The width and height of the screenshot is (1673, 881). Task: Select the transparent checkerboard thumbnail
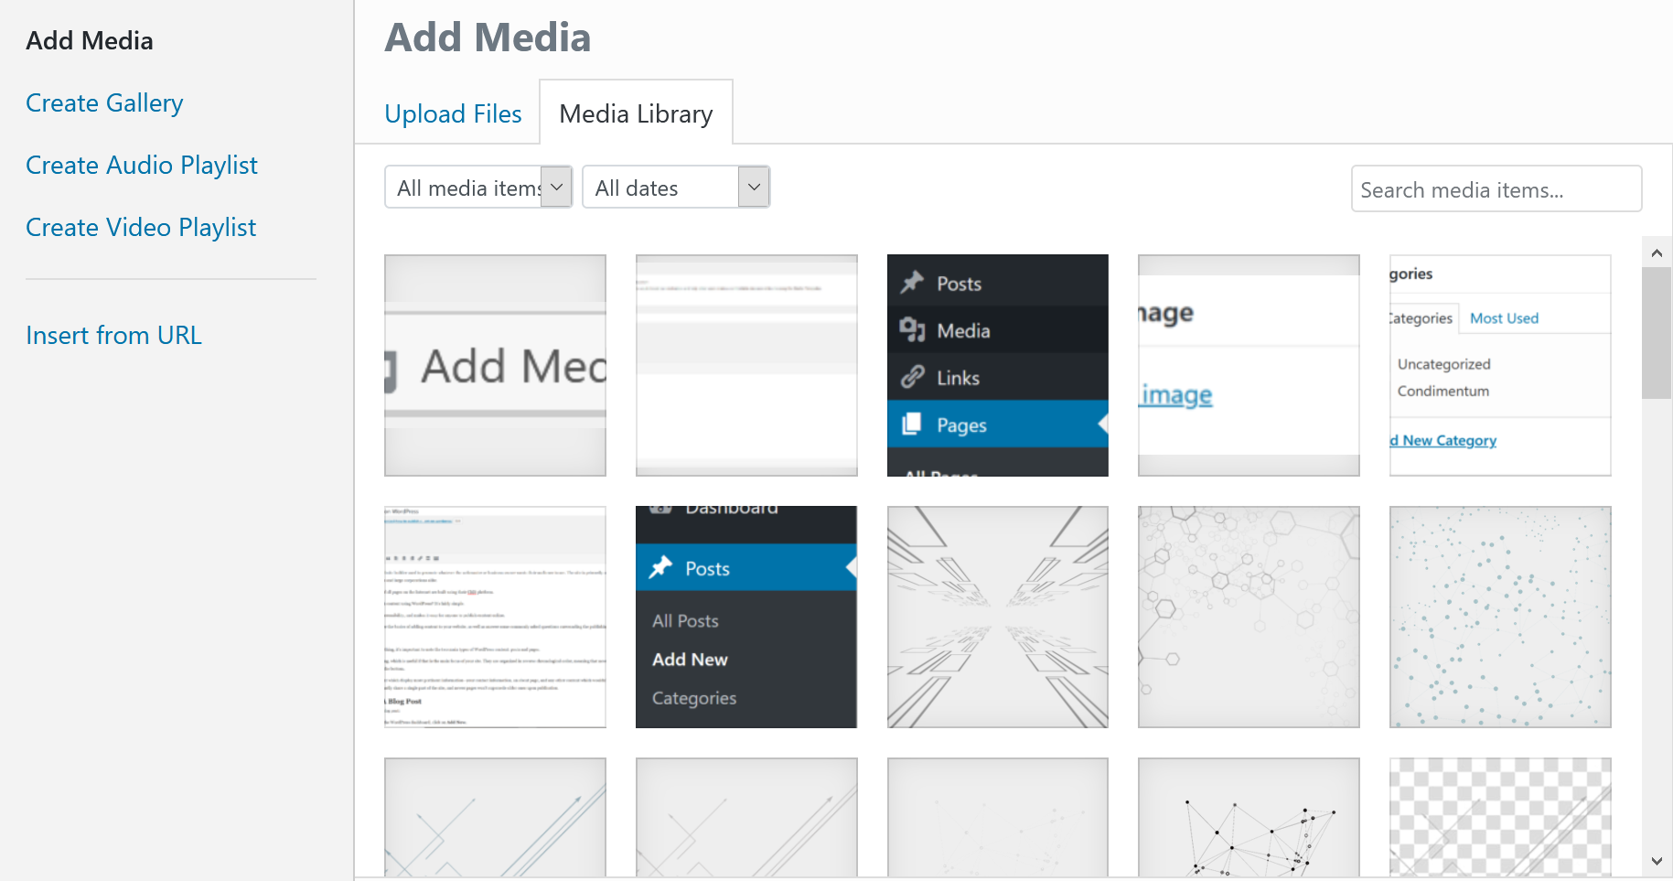click(1500, 817)
